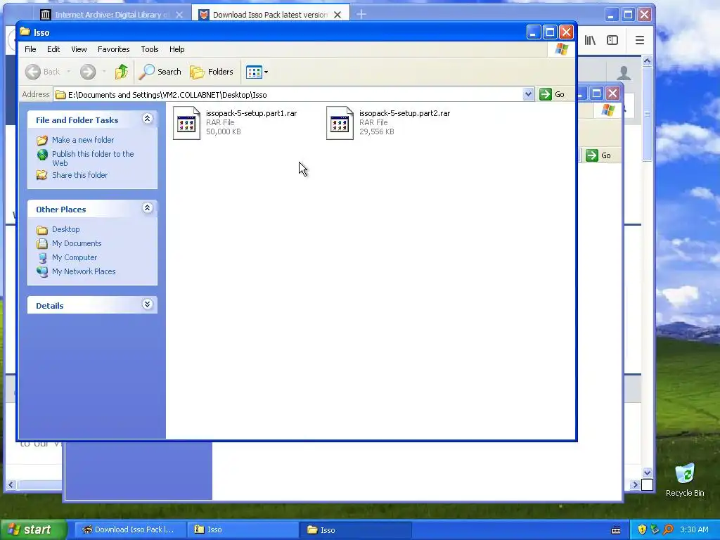Click the issopack-5-setup.part2.rar file name

(x=404, y=113)
